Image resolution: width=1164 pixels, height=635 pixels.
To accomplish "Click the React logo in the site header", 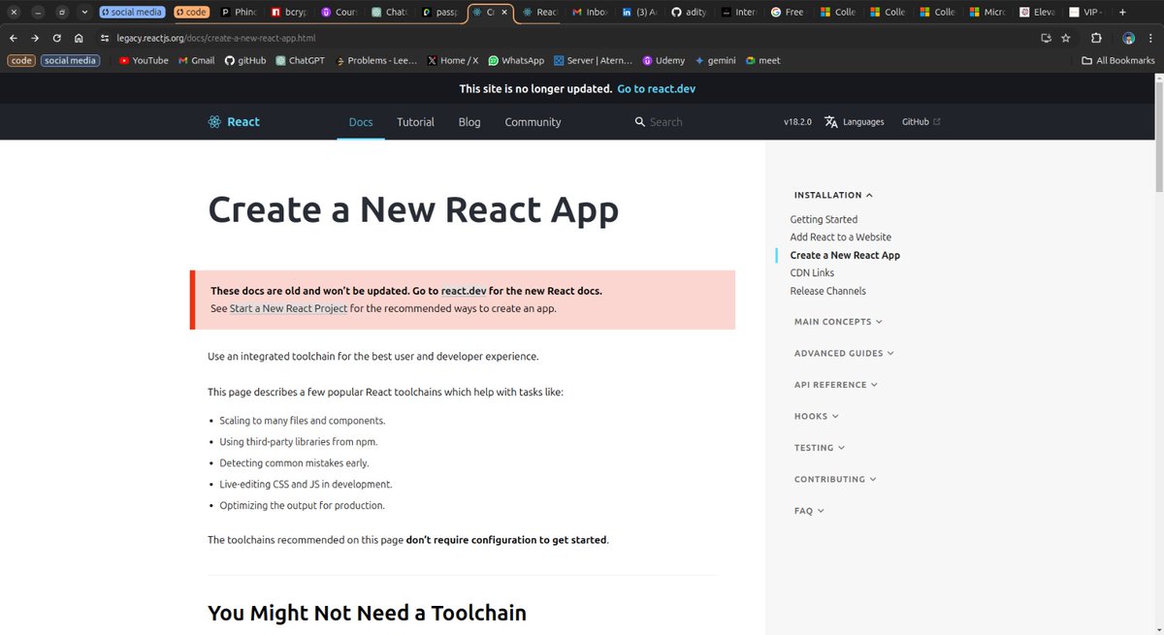I will click(234, 122).
